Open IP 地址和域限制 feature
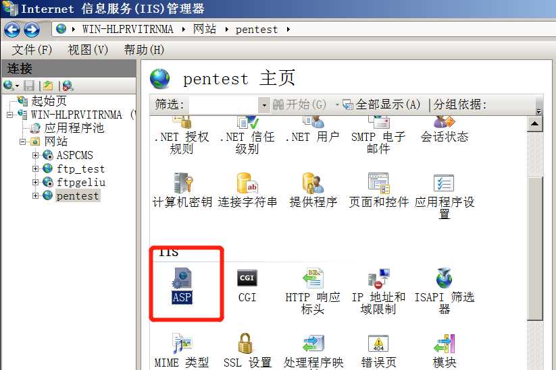This screenshot has width=556, height=370. (x=378, y=291)
